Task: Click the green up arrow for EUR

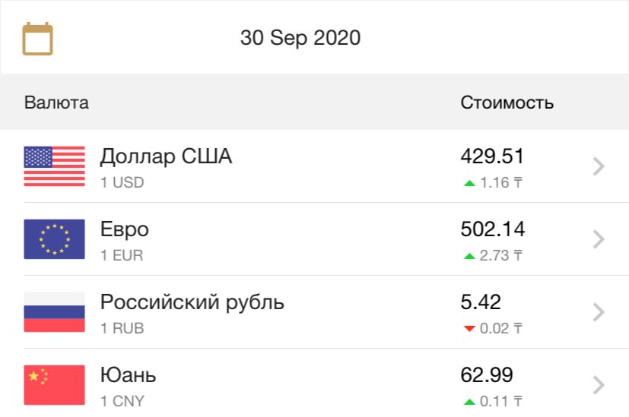Action: (x=469, y=257)
